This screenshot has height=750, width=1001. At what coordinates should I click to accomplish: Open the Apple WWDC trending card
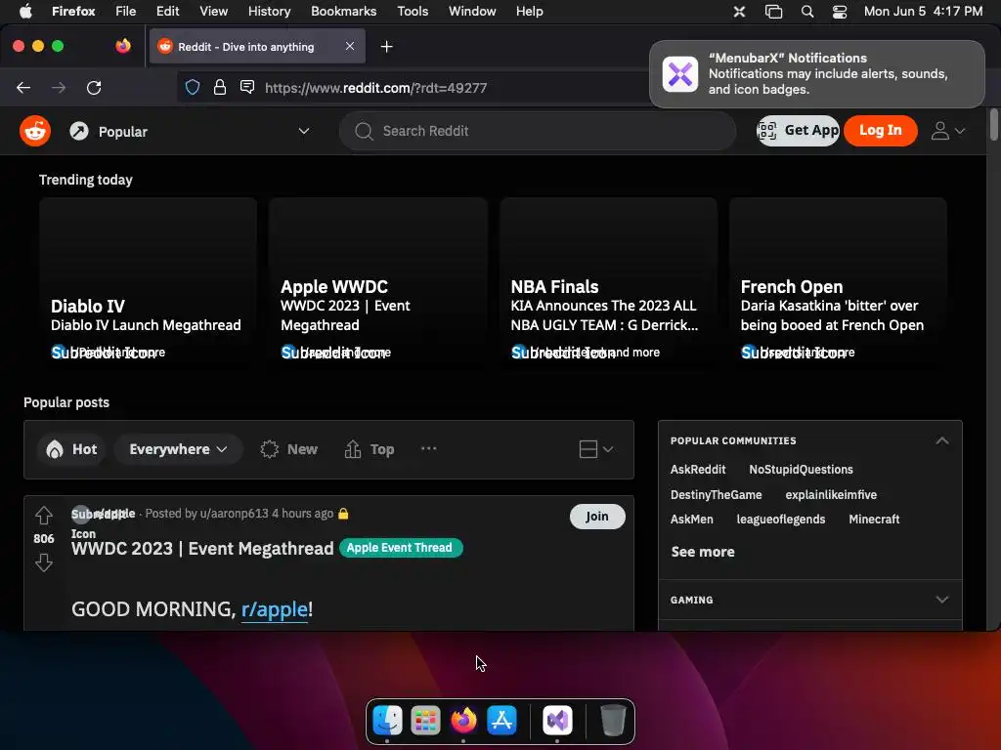(378, 283)
